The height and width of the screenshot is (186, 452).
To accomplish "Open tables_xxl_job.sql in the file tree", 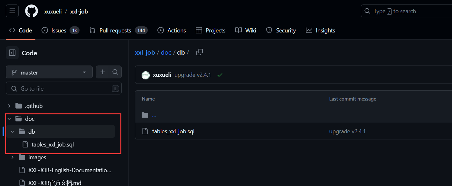I will coord(52,145).
